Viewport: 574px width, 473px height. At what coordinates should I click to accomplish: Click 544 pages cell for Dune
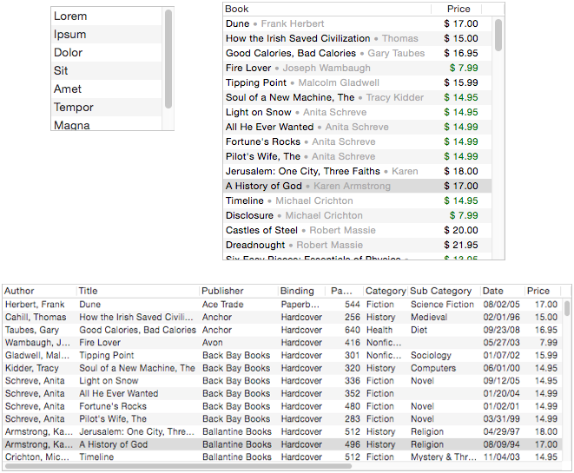click(353, 305)
